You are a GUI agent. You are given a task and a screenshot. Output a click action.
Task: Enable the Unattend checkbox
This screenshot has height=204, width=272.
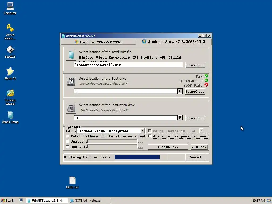click(x=67, y=142)
